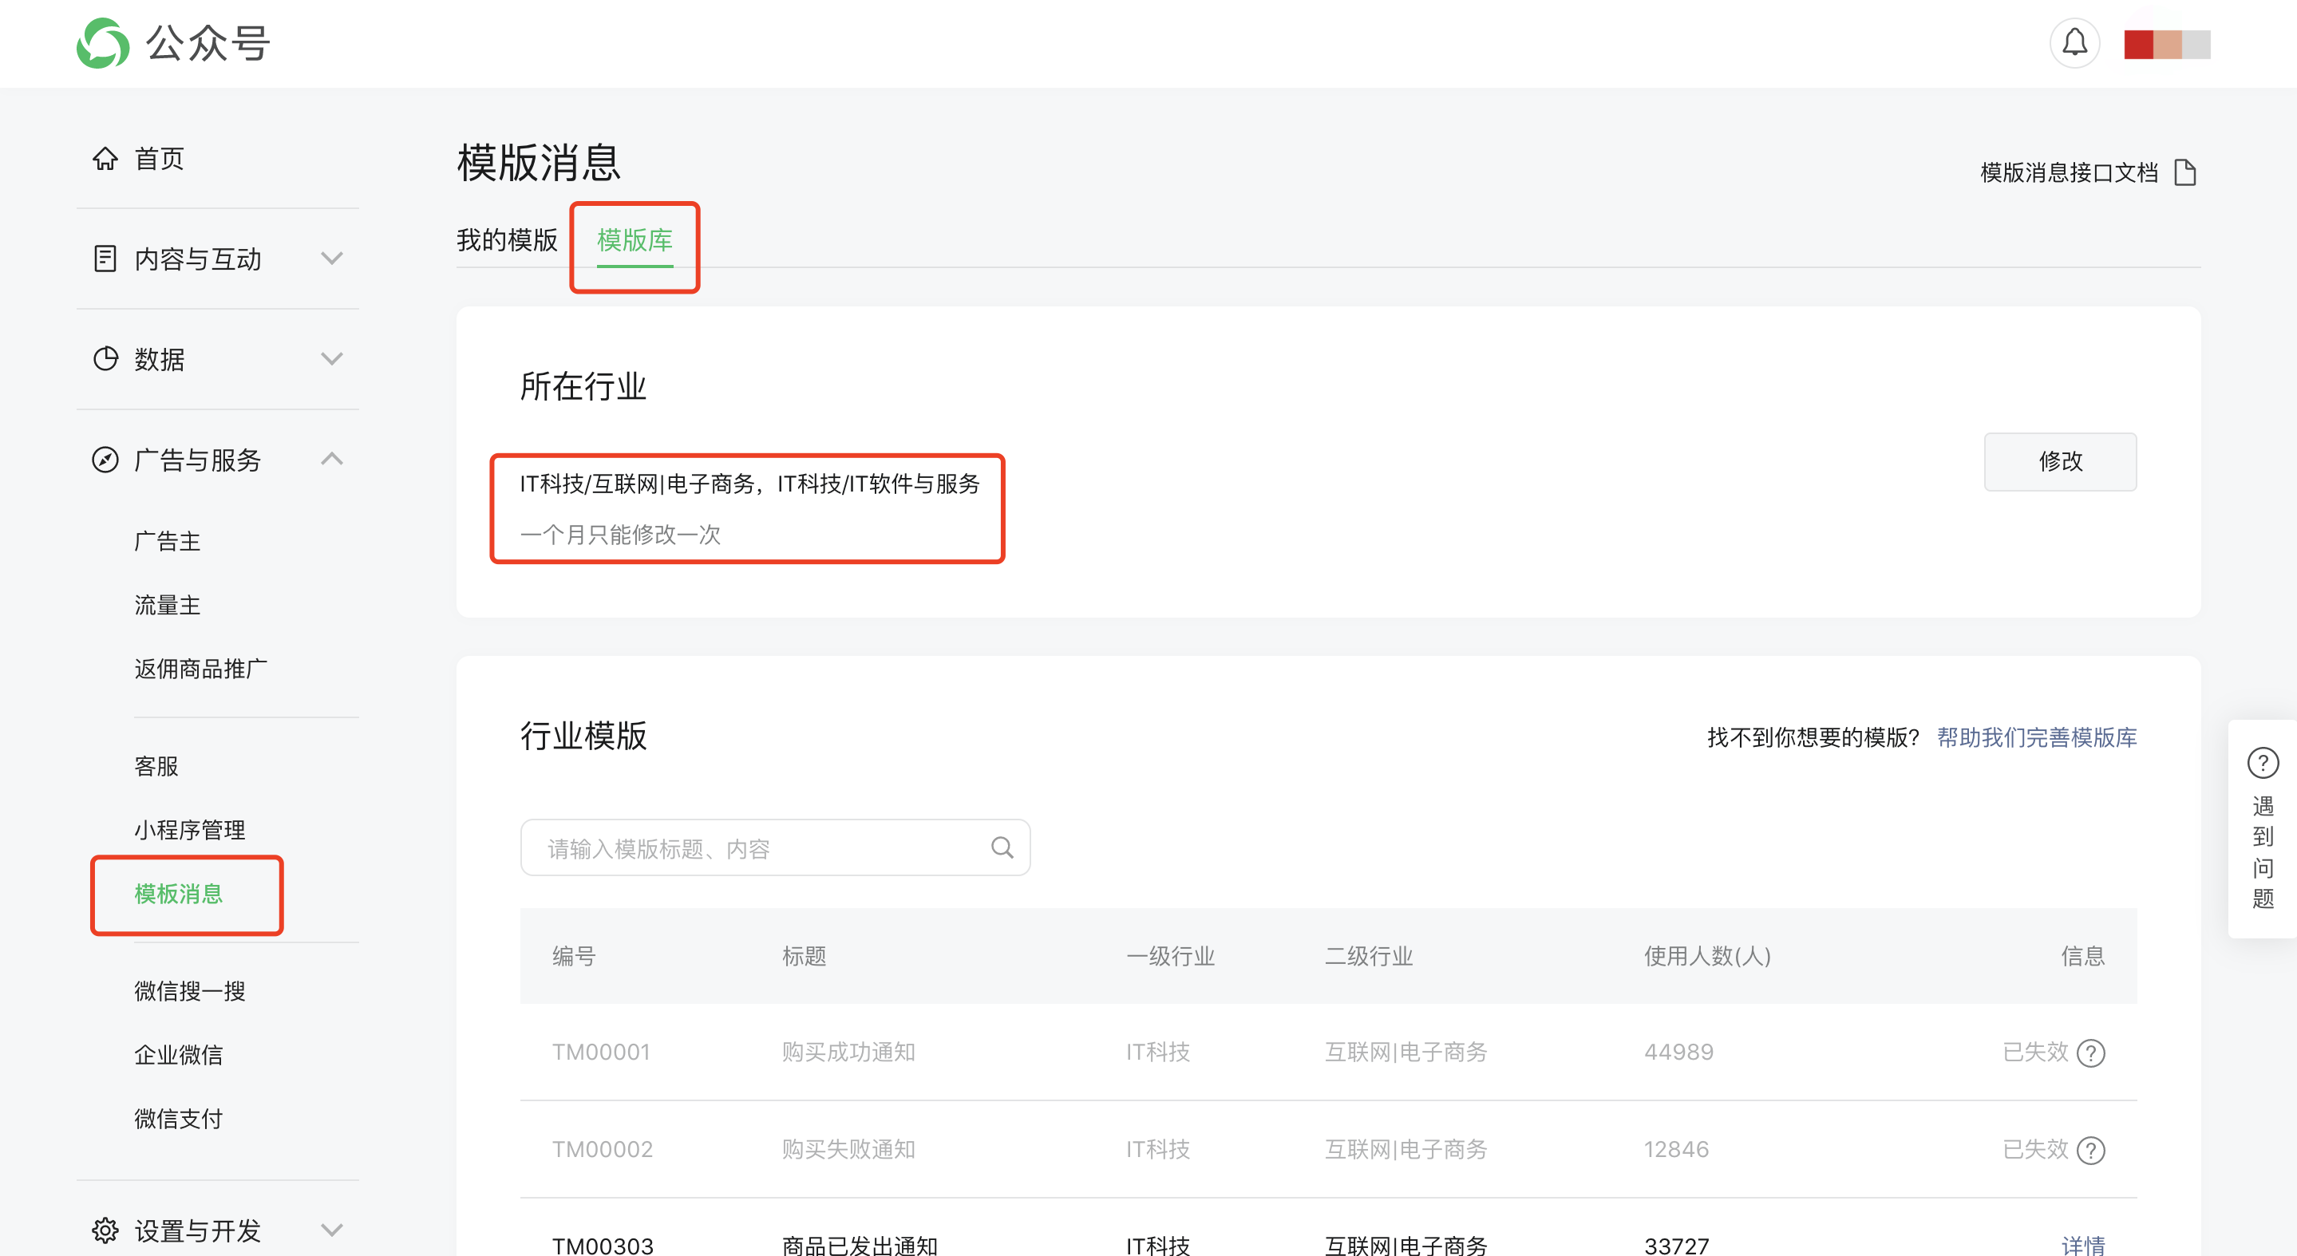The width and height of the screenshot is (2297, 1256).
Task: Click the 修改 industry button
Action: (x=2059, y=461)
